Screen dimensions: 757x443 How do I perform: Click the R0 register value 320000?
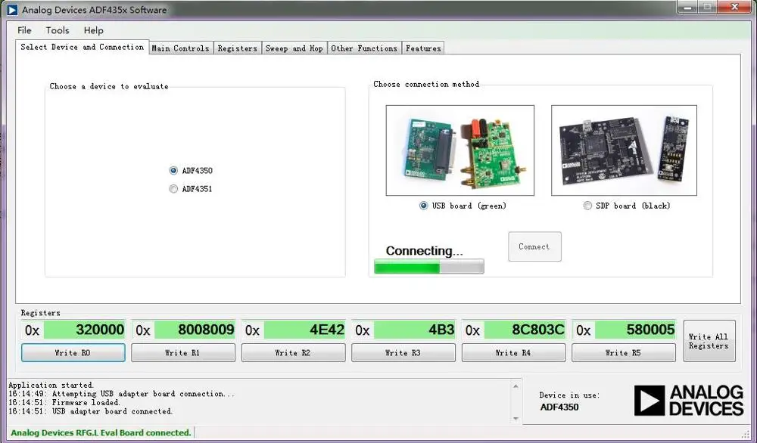click(x=85, y=330)
